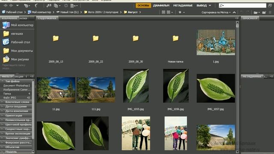The image size is (274, 154).
Task: Expand Ориентация filter section
Action: click(x=16, y=115)
